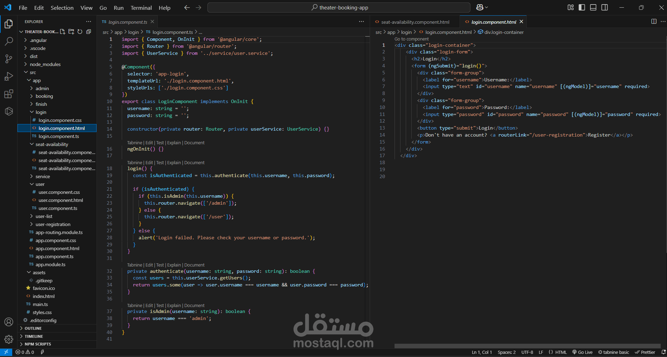This screenshot has height=357, width=667.
Task: Open the Terminal menu
Action: click(x=141, y=8)
